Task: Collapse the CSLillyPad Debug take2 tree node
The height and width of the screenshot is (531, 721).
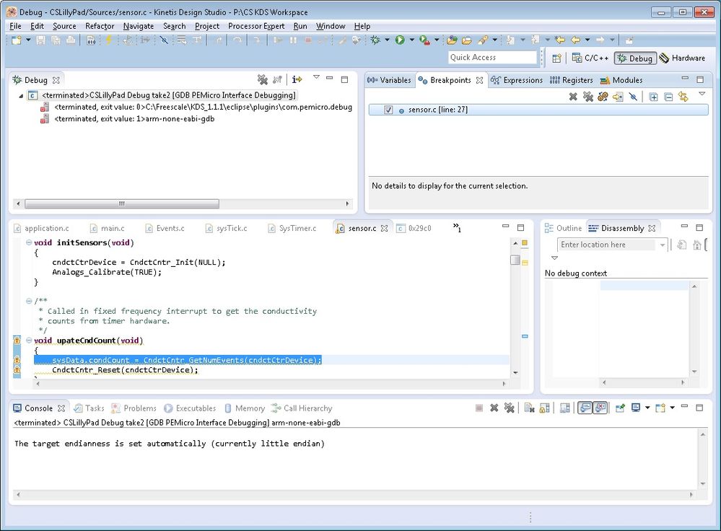Action: click(21, 96)
